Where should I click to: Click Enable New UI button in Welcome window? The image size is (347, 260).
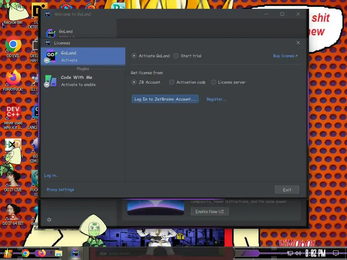(209, 212)
